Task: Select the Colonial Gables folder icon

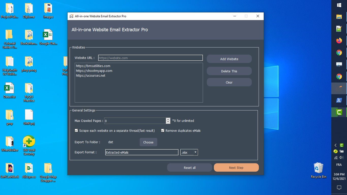Action: click(10, 39)
